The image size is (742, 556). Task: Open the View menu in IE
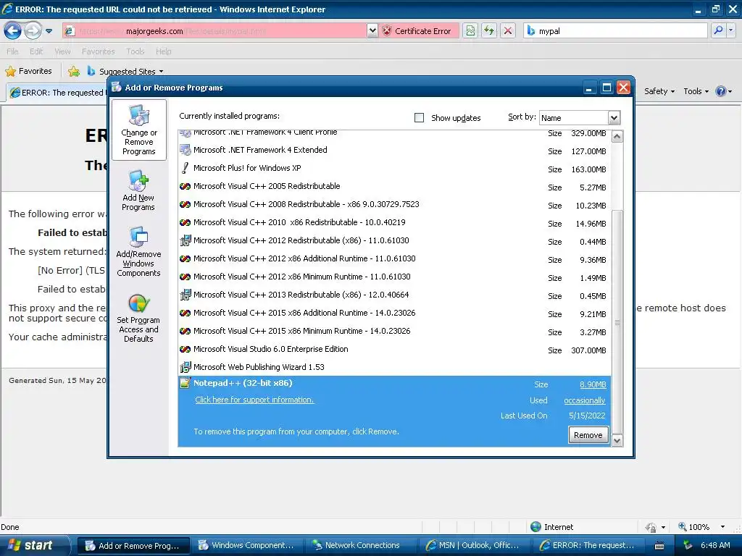pos(62,51)
